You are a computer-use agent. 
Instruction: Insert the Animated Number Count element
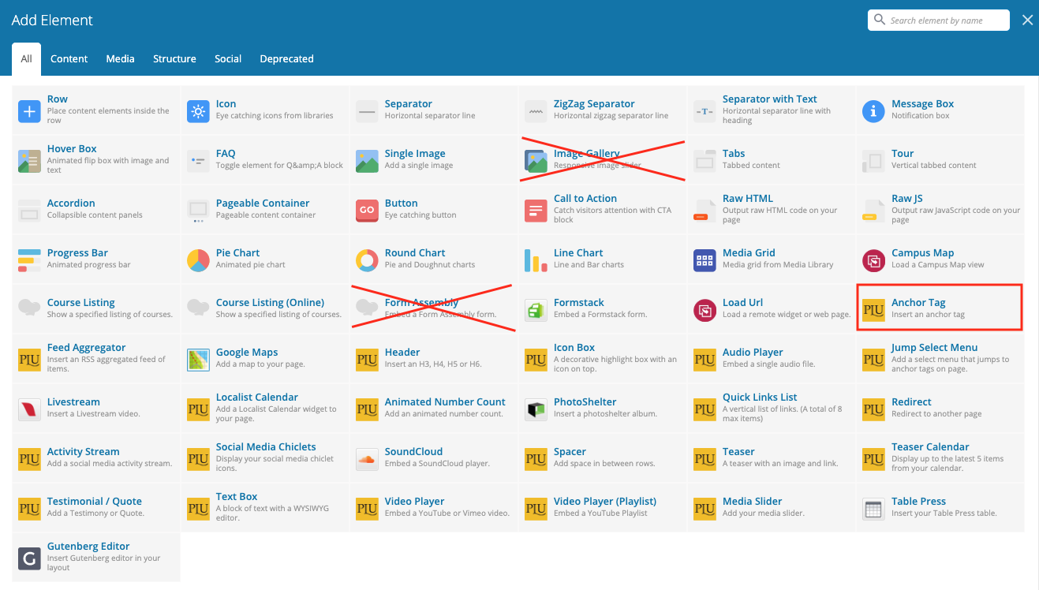[434, 409]
